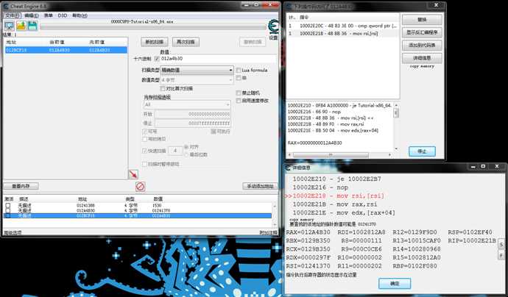The width and height of the screenshot is (508, 297).
Task: Click the Cheat Engine logo settings icon
Action: (x=274, y=26)
